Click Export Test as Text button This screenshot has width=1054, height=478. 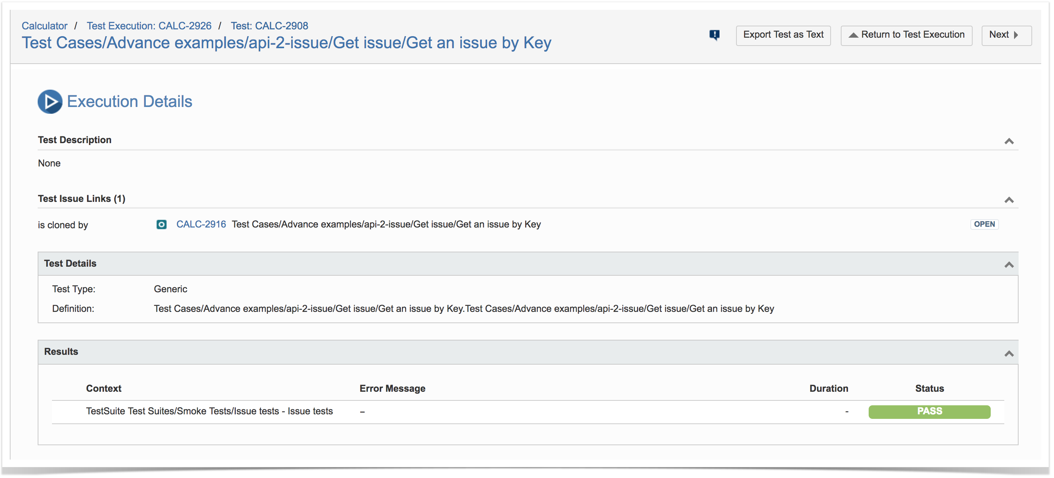point(783,35)
